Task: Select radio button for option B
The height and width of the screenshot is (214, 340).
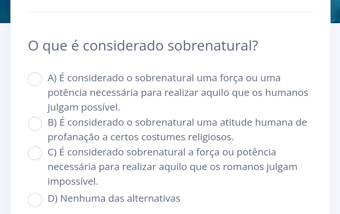Action: tap(35, 124)
